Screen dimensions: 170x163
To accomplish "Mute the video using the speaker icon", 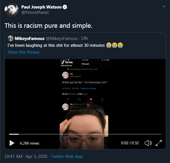I will click(x=148, y=143).
